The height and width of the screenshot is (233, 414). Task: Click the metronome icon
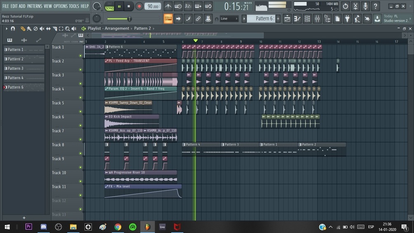168,6
